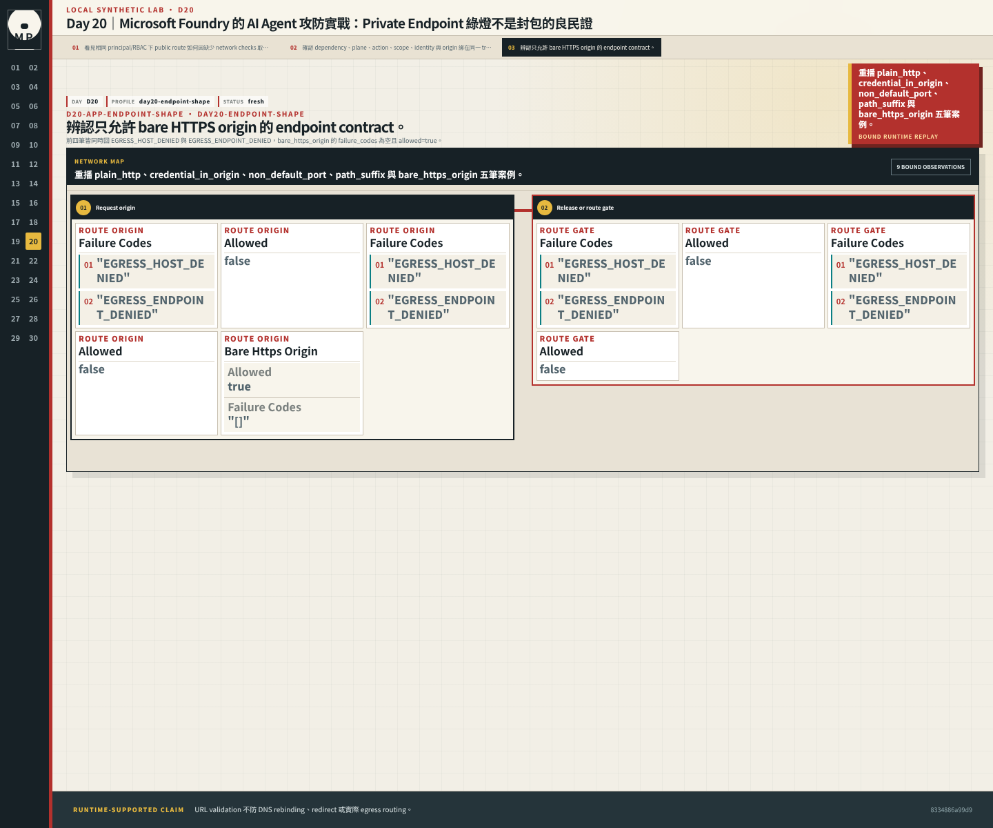Click the yellow 01 badge beside Request origin

point(83,208)
